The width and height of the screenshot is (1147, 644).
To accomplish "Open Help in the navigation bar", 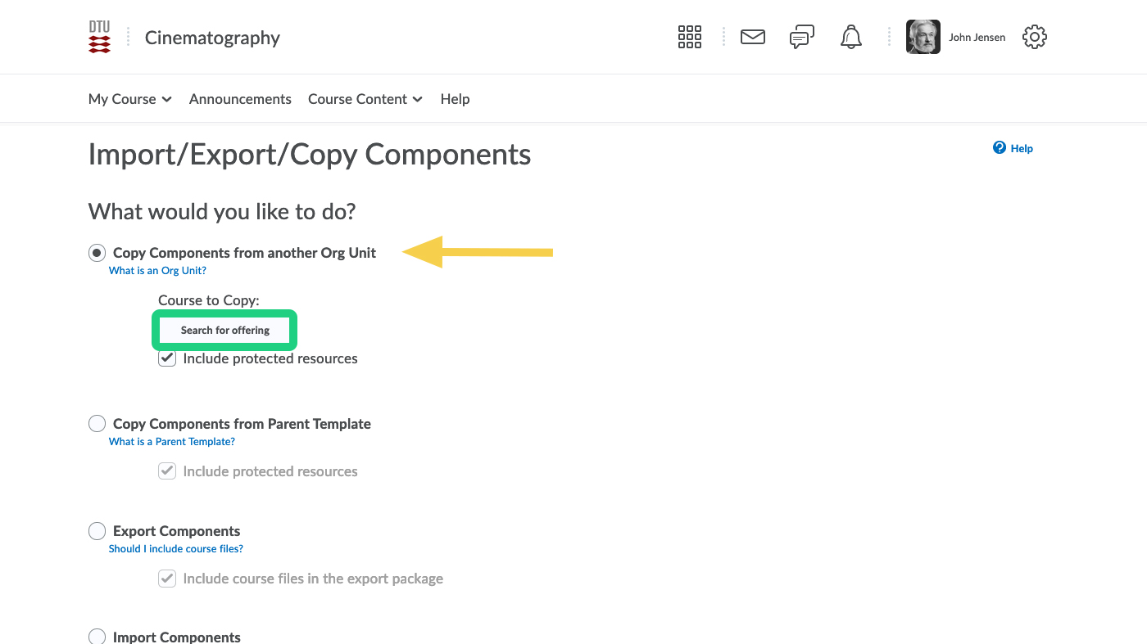I will point(455,99).
